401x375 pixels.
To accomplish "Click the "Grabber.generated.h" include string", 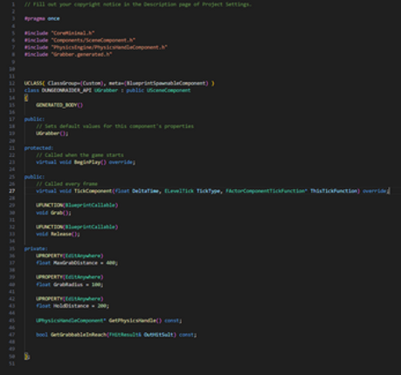I will pos(81,54).
